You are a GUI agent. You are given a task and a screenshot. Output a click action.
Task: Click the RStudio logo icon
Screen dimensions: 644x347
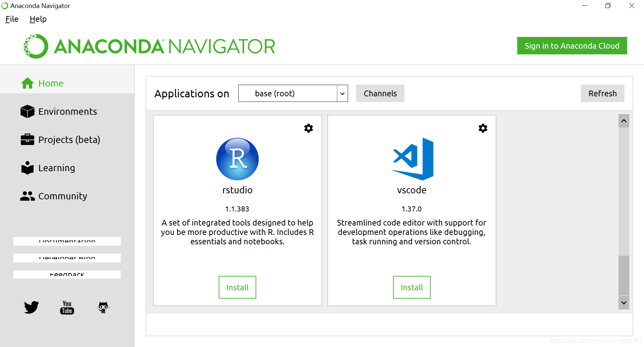(237, 159)
